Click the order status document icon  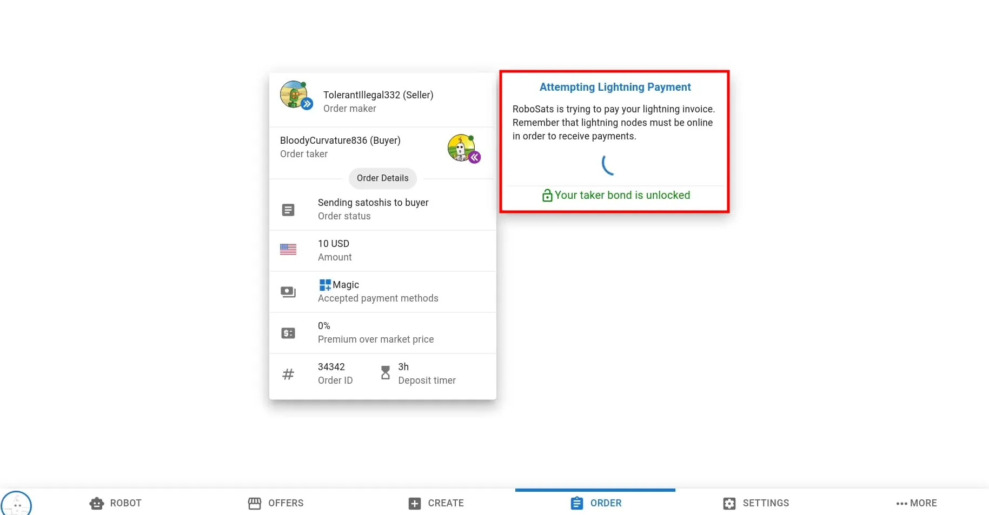coord(288,210)
